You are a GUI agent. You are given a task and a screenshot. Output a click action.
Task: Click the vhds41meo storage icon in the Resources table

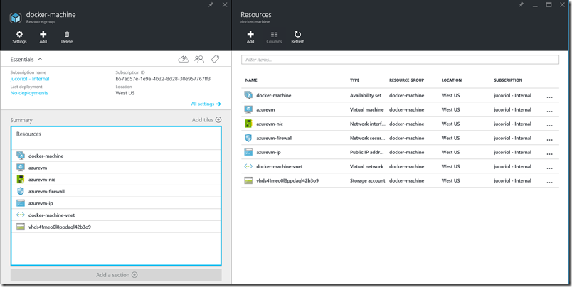tap(248, 180)
